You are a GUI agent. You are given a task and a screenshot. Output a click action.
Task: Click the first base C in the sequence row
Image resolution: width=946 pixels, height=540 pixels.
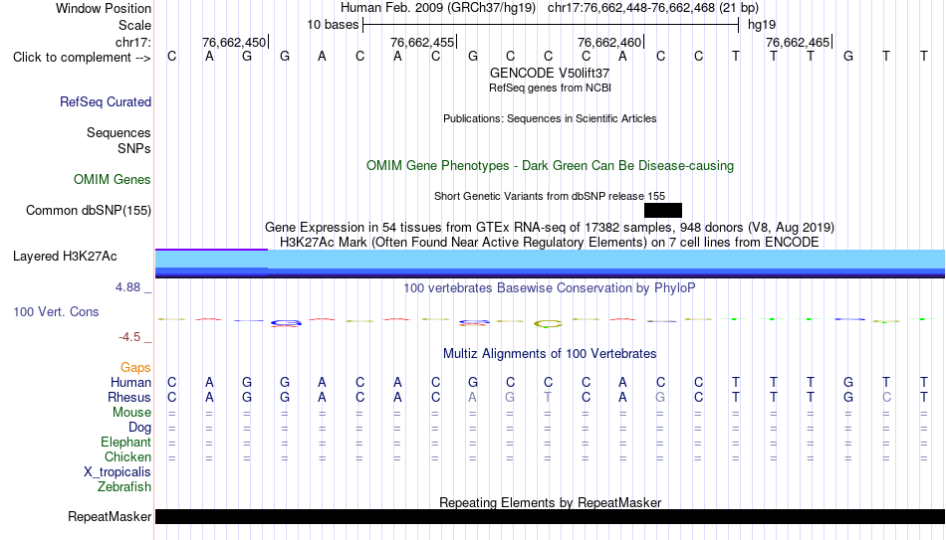pyautogui.click(x=172, y=57)
